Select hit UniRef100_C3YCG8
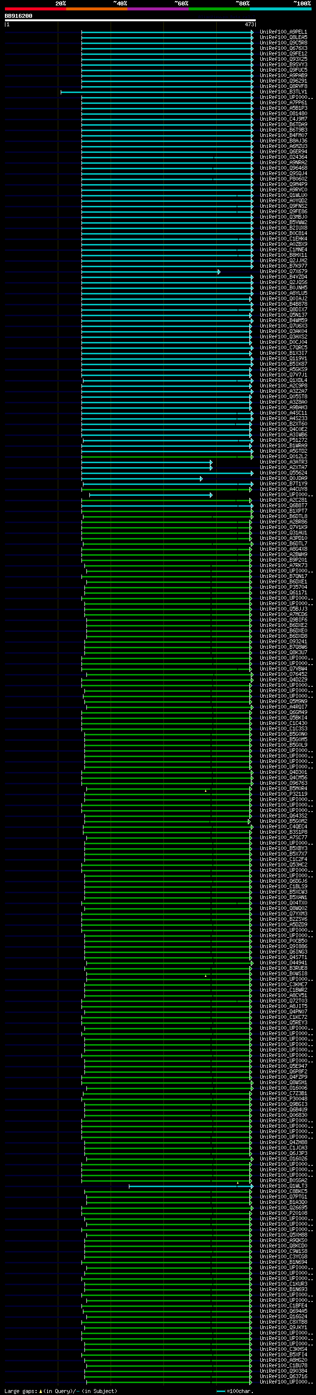The height and width of the screenshot is (1395, 316). pyautogui.click(x=283, y=1256)
